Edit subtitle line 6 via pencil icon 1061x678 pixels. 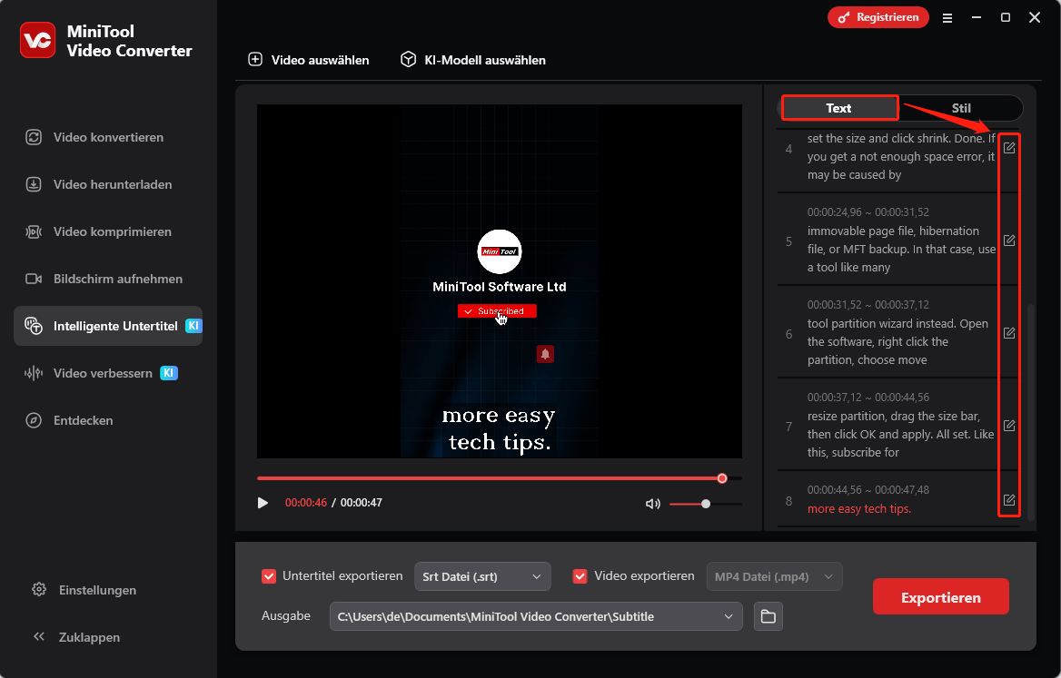pyautogui.click(x=1009, y=333)
